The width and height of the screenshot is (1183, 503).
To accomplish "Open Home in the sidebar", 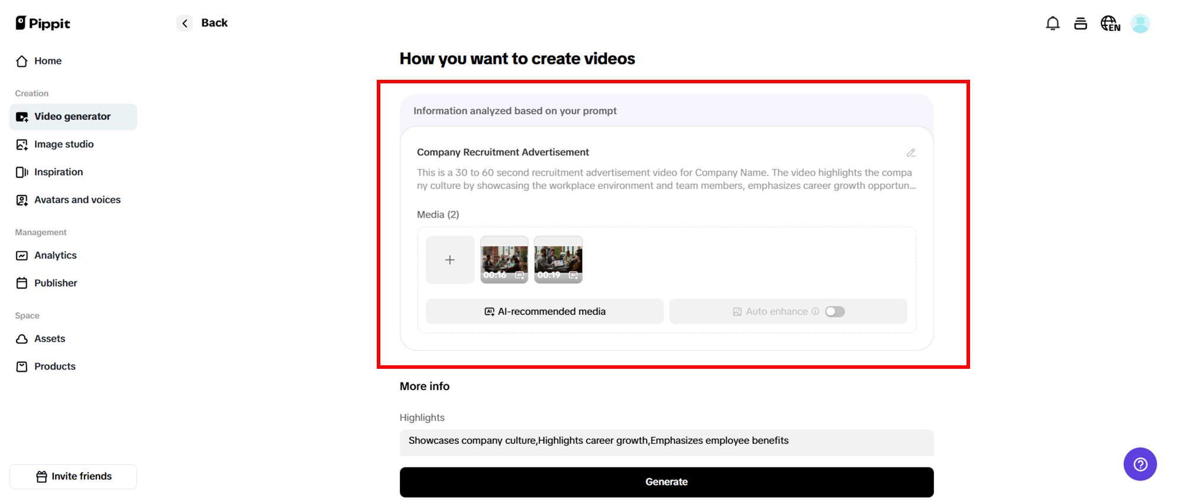I will (x=47, y=61).
